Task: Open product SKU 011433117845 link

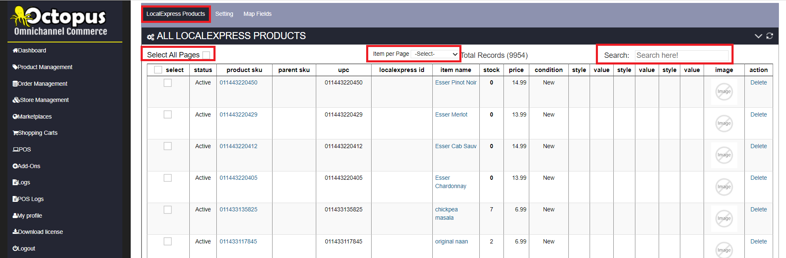Action: (238, 241)
